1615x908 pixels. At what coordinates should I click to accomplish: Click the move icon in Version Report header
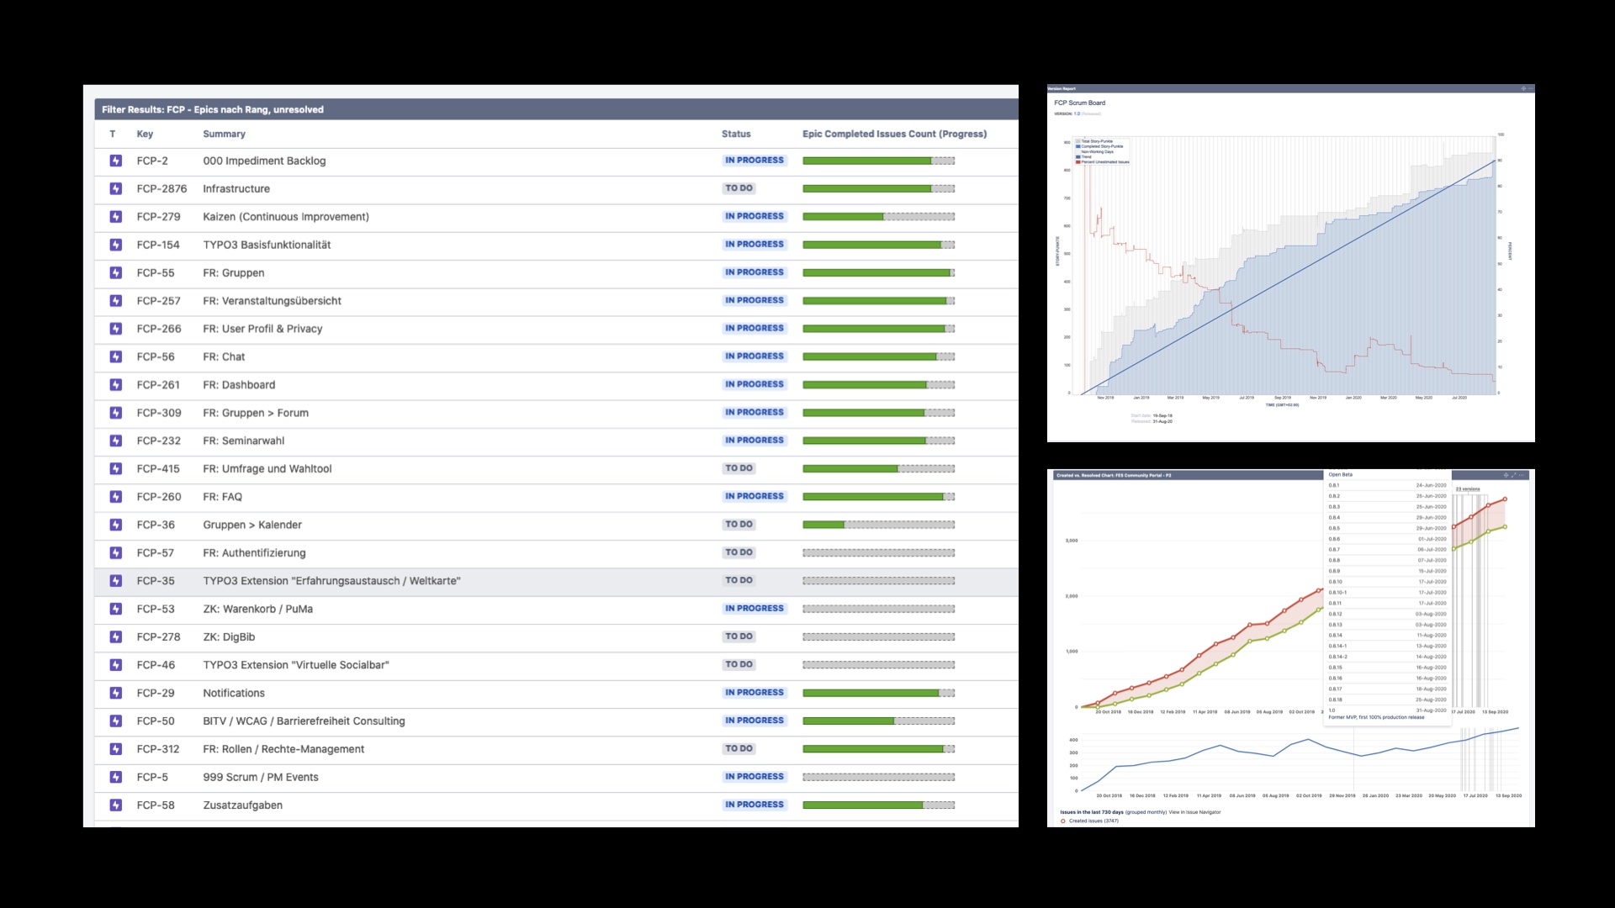point(1523,88)
